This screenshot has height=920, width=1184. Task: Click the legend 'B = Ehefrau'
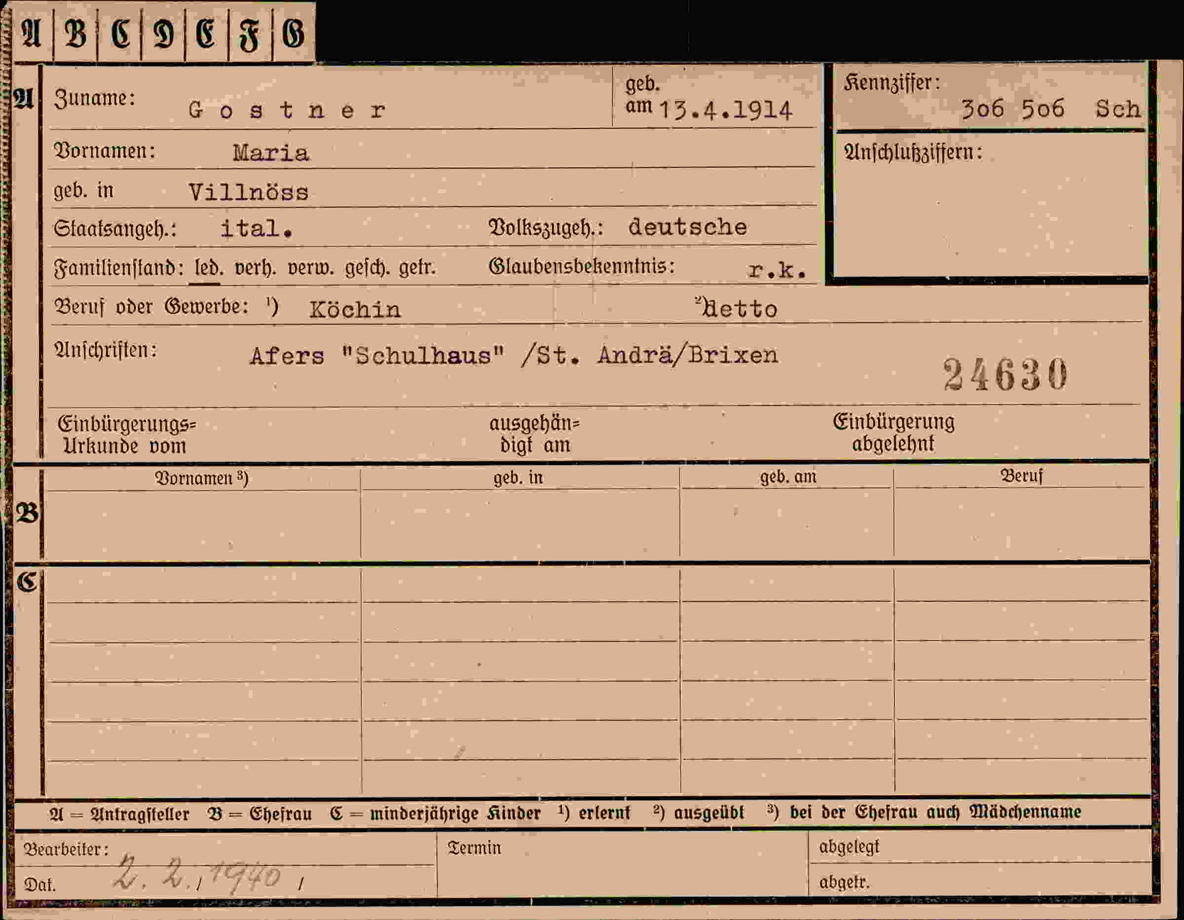(260, 814)
